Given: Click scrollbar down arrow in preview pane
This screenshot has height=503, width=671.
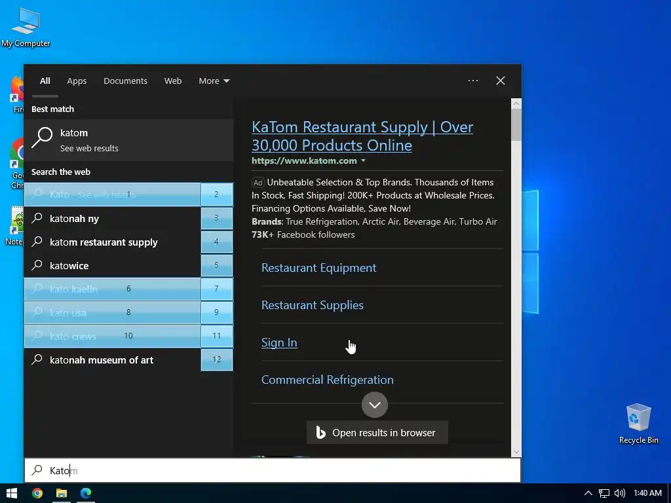Looking at the screenshot, I should [516, 452].
